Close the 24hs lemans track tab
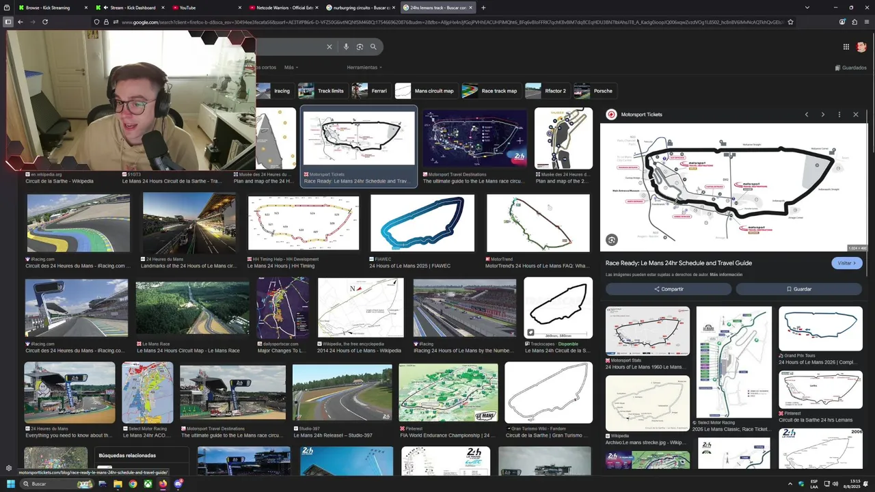 tap(470, 8)
